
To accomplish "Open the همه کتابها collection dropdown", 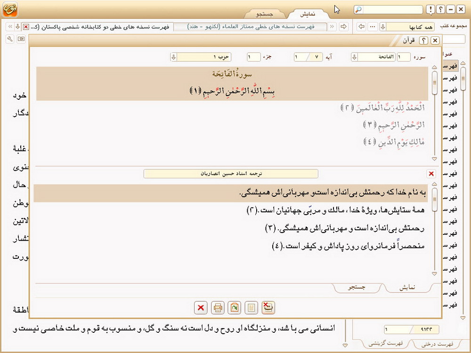I will (x=383, y=27).
